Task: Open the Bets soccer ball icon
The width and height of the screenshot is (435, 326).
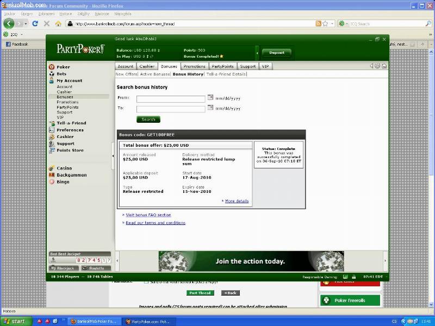Action: (x=52, y=74)
